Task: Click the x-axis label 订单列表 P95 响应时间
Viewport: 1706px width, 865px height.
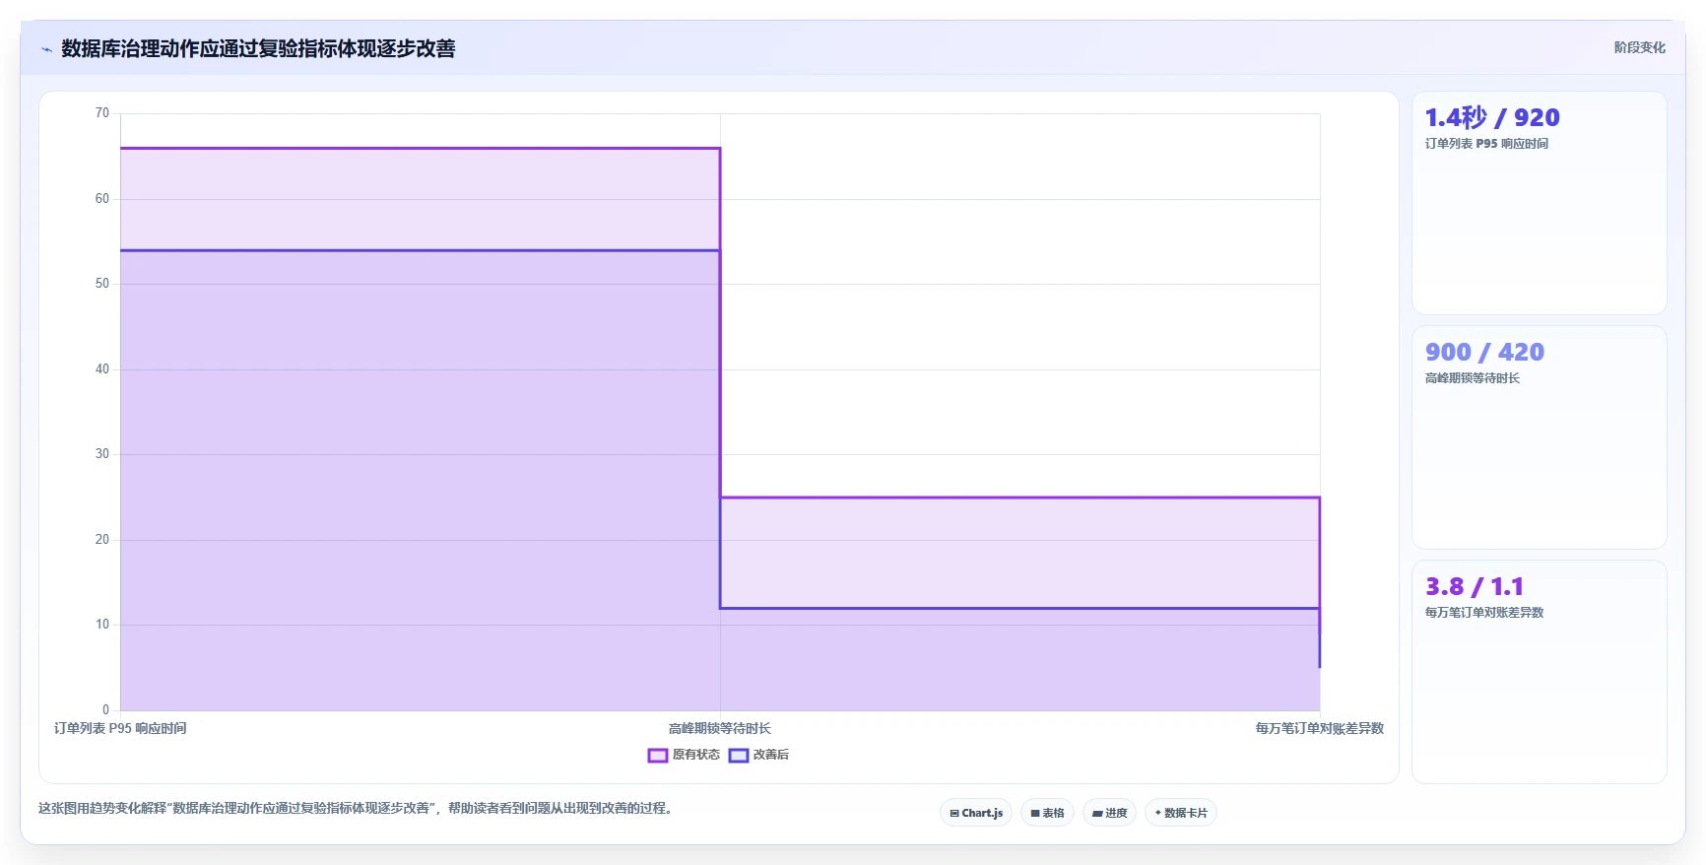Action: (x=120, y=728)
